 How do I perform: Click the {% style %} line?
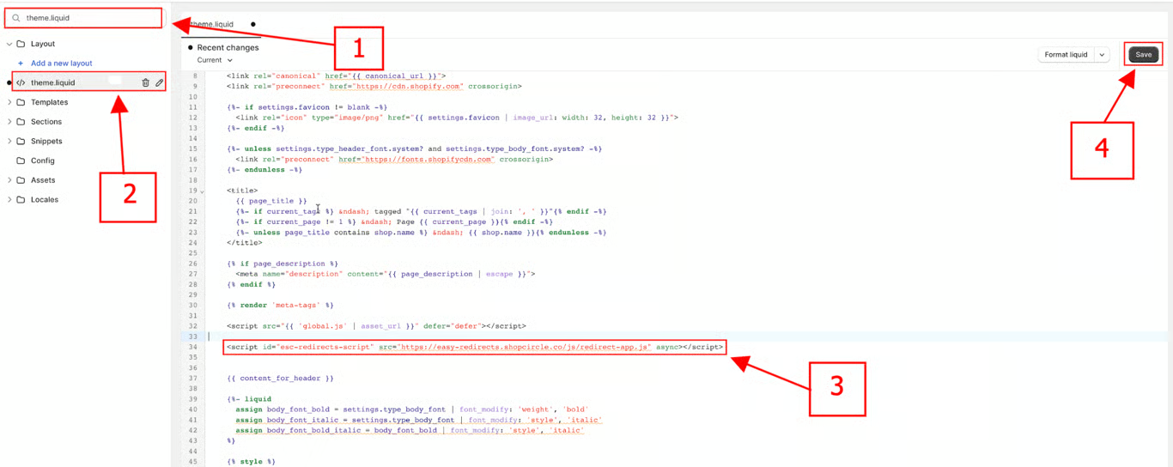(x=251, y=462)
